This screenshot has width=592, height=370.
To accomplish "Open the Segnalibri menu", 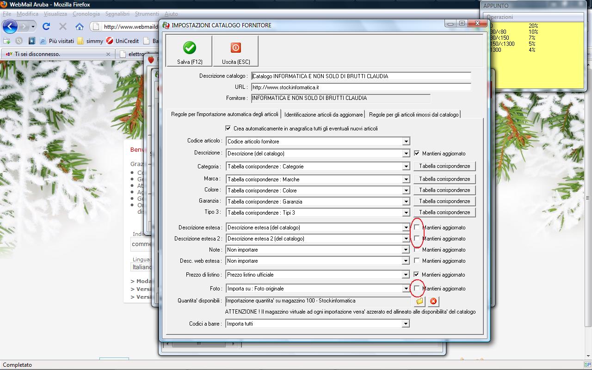I will [117, 14].
